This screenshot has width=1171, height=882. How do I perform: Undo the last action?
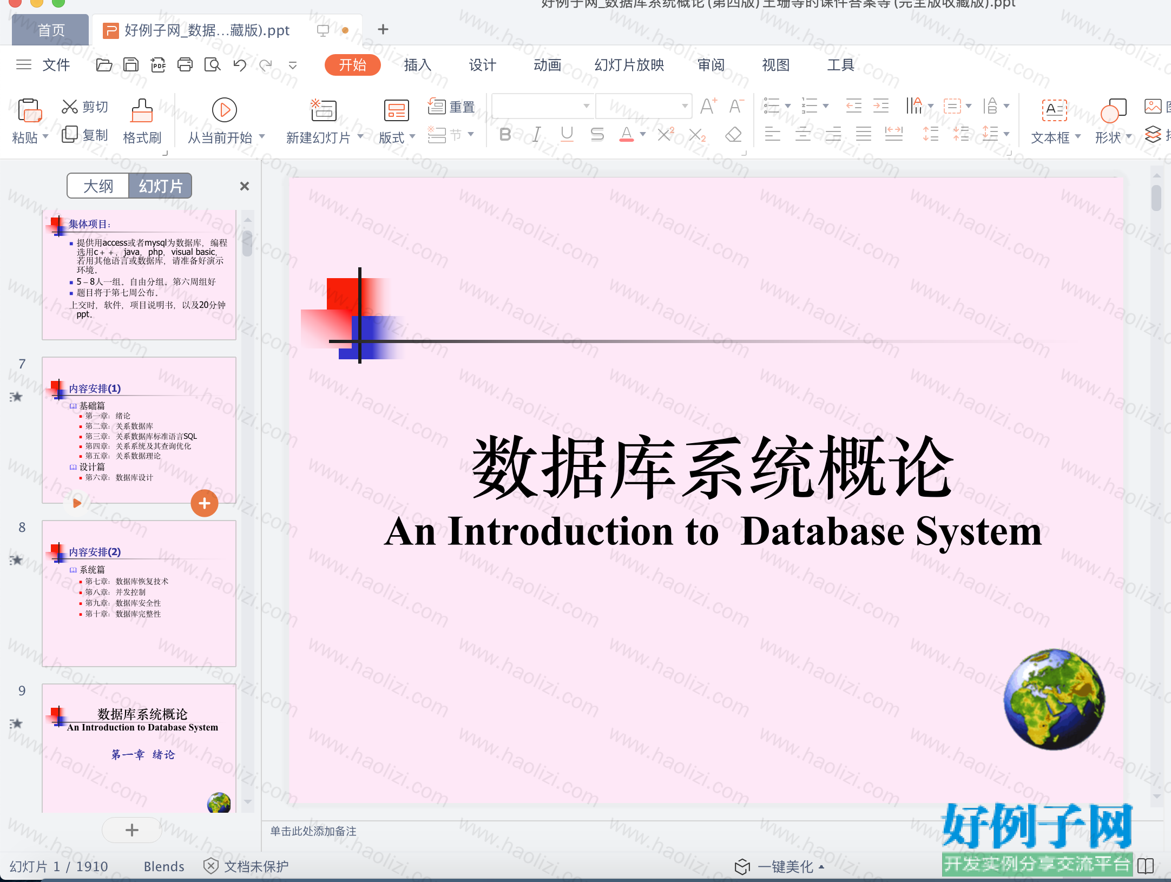tap(239, 65)
